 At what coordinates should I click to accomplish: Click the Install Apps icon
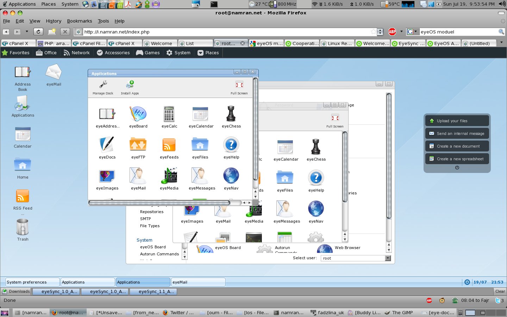130,85
